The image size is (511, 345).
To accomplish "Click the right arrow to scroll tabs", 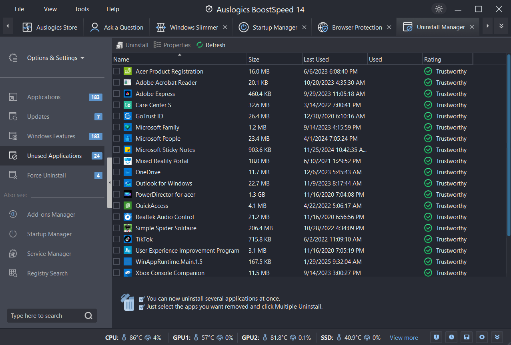I will click(x=487, y=26).
